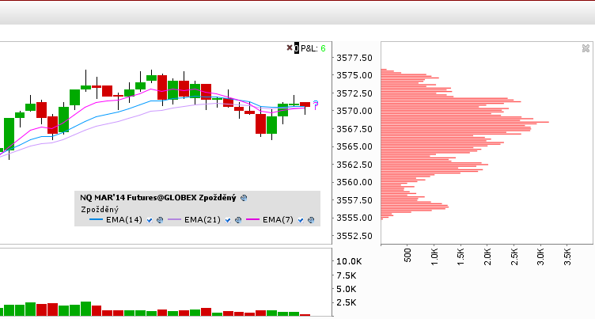Click the 10.0K volume axis label
Screen dimensions: 595x319
pyautogui.click(x=349, y=262)
